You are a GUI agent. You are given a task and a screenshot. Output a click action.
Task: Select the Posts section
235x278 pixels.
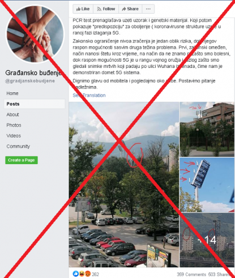point(35,104)
